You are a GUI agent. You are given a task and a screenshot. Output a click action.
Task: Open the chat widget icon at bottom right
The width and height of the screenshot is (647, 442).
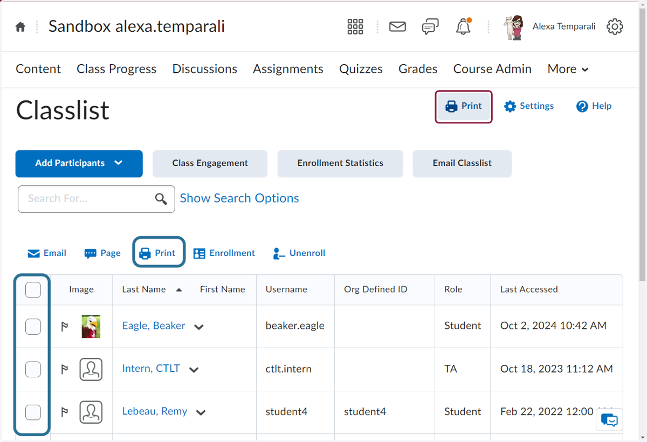[x=609, y=419]
